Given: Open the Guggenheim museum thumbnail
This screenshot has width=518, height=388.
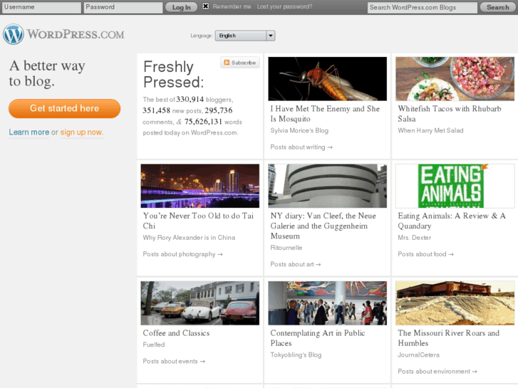Looking at the screenshot, I should click(x=327, y=186).
